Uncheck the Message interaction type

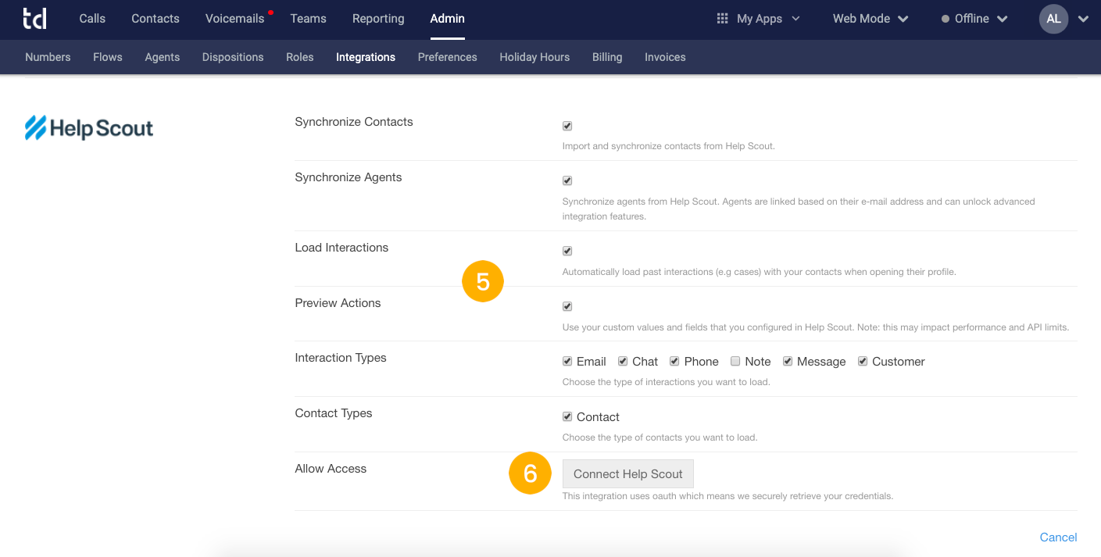pos(788,361)
